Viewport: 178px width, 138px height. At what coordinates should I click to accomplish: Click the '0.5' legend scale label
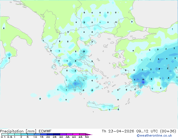tap(10, 137)
